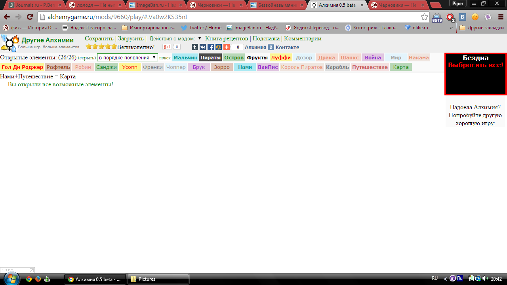Show hidden tray icons arrow

(446, 279)
